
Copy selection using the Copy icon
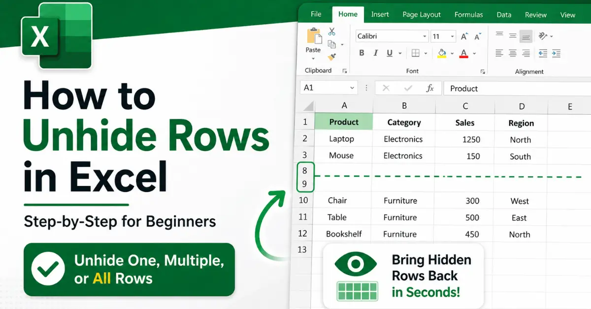pos(332,44)
